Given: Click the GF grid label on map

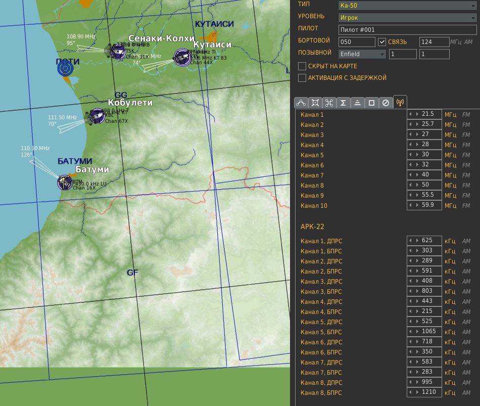Looking at the screenshot, I should 132,273.
